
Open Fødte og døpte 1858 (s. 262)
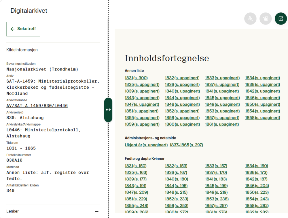coord(257,206)
